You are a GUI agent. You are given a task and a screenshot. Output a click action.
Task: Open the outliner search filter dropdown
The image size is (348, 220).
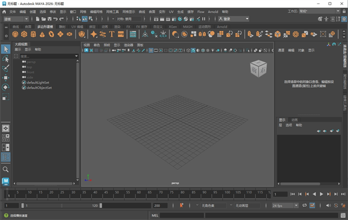pyautogui.click(x=77, y=56)
